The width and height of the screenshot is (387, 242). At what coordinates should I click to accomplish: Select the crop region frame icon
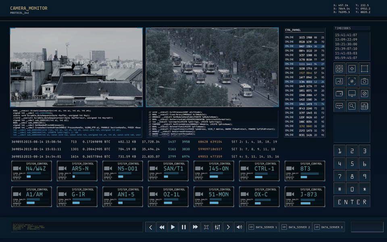pyautogui.click(x=364, y=69)
